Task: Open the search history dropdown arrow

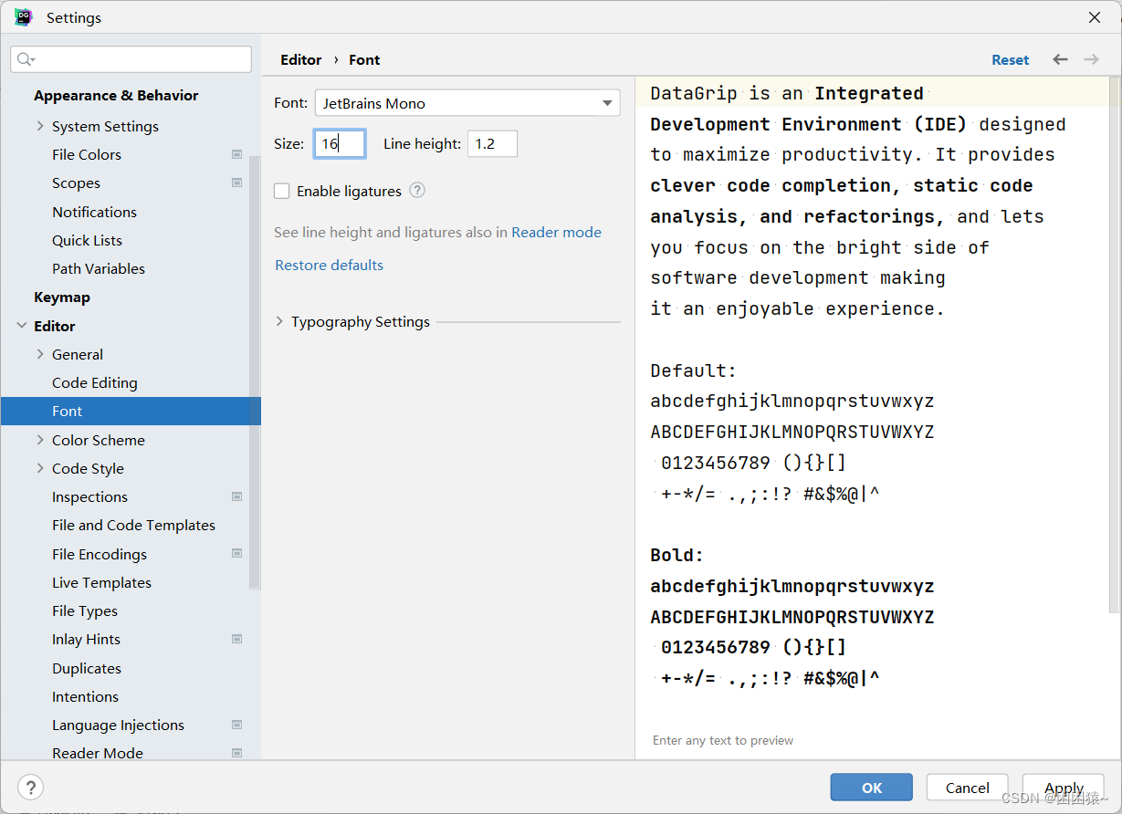Action: (x=33, y=61)
